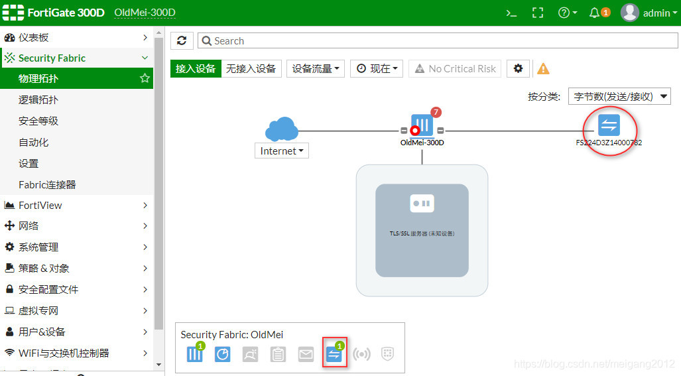
Task: Collapse the Security Fabric menu
Action: click(x=76, y=58)
